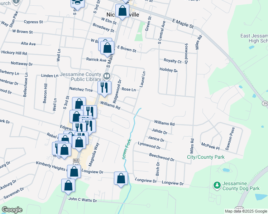
Task: Click the Jessamine County Public Library marker icon
Action: coord(107,76)
